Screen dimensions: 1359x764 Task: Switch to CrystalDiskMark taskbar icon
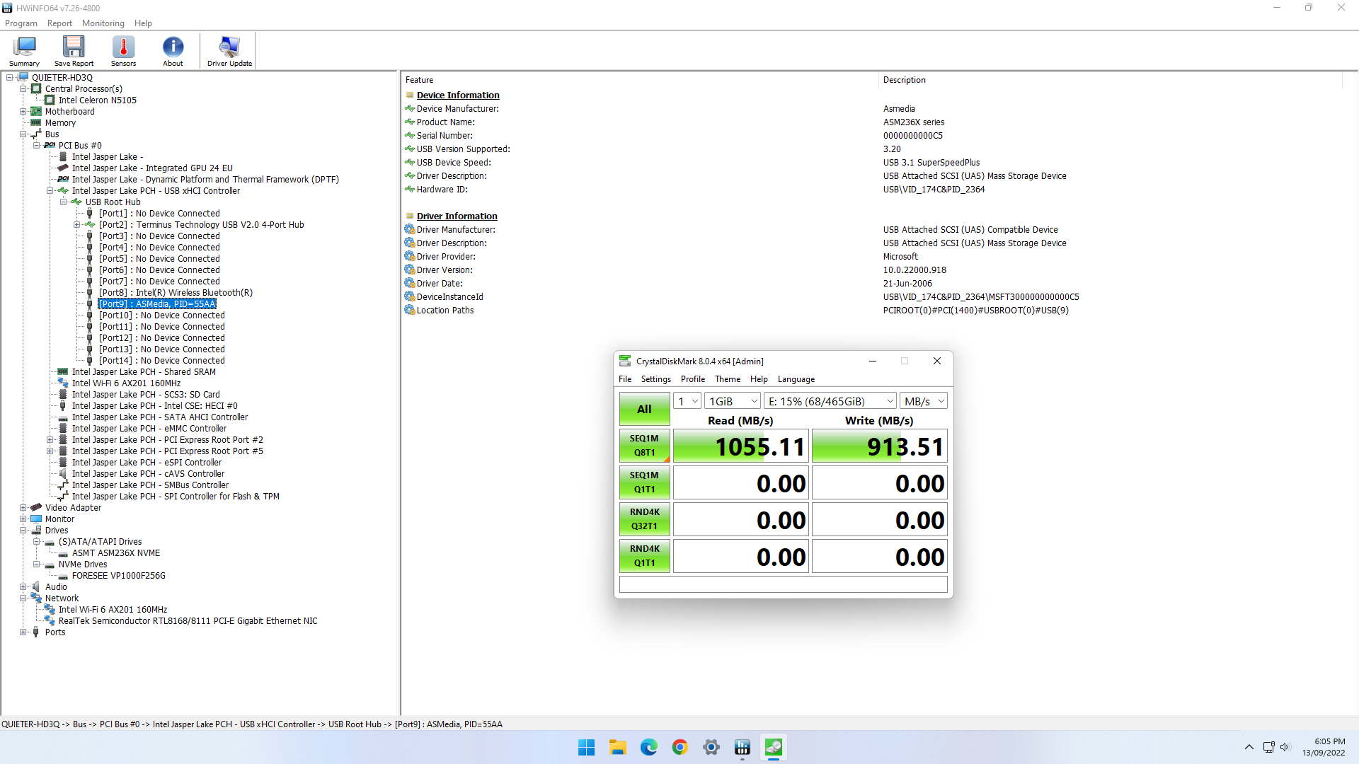[x=773, y=747]
